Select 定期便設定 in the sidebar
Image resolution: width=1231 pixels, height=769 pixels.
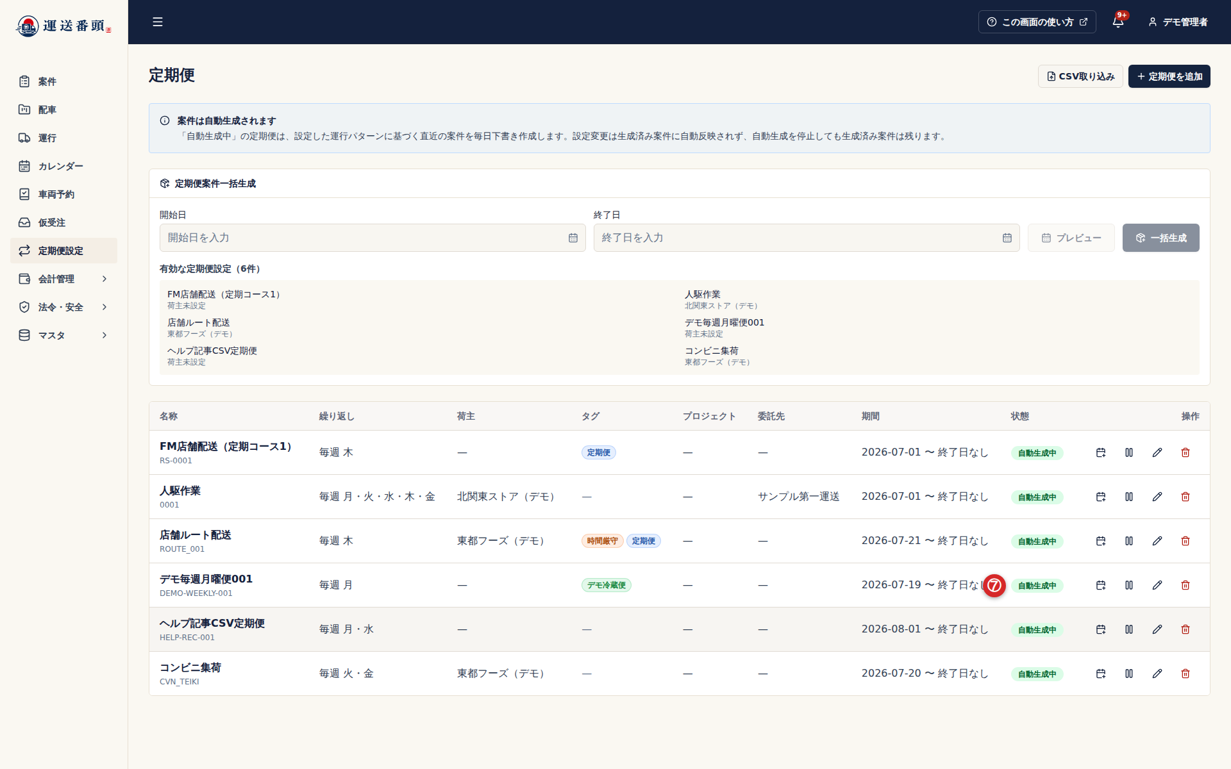click(63, 251)
